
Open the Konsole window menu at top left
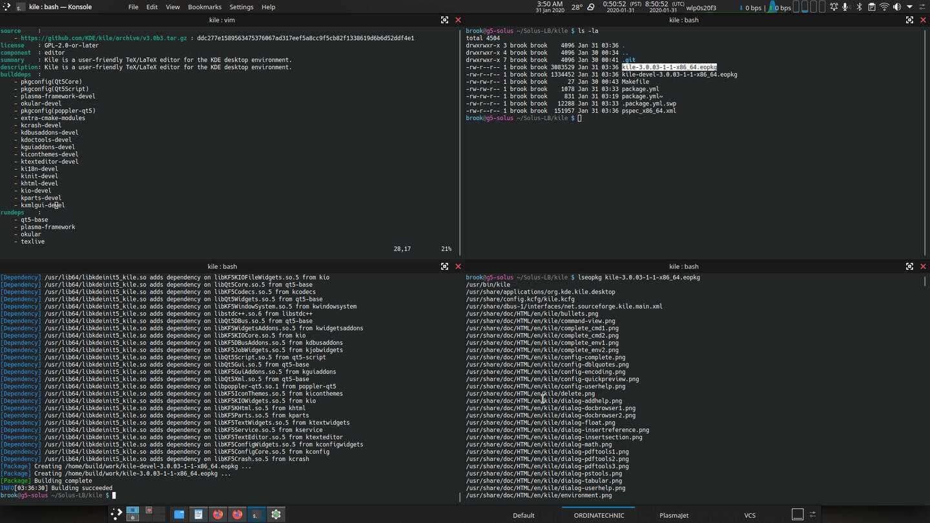click(x=6, y=7)
